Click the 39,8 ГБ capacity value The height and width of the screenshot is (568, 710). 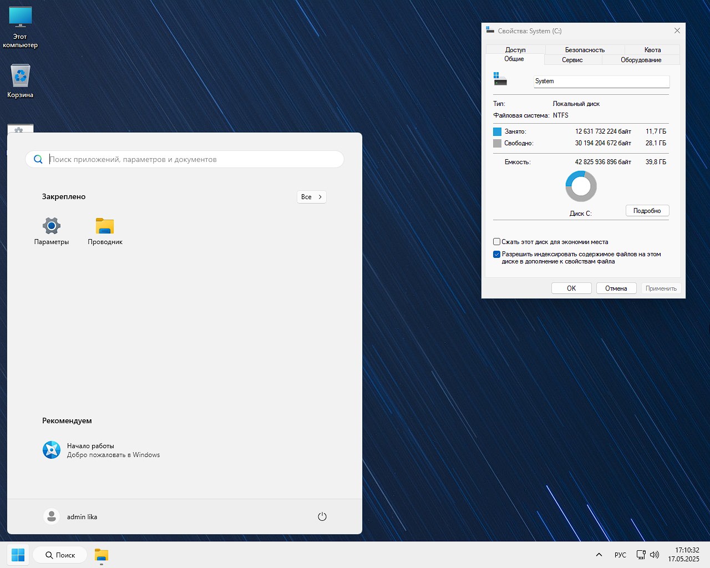point(656,162)
